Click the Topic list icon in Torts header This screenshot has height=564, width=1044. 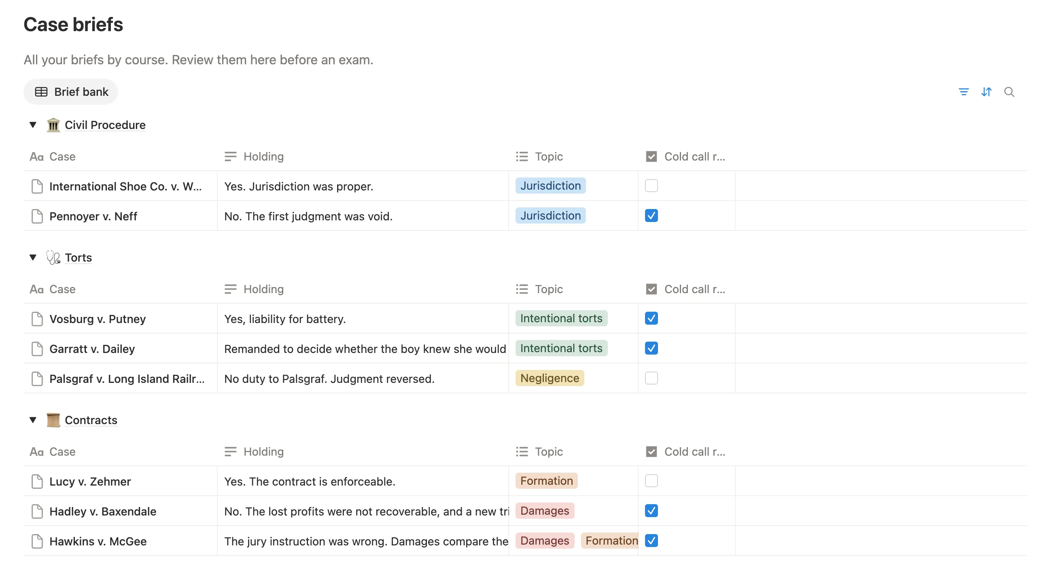click(522, 289)
